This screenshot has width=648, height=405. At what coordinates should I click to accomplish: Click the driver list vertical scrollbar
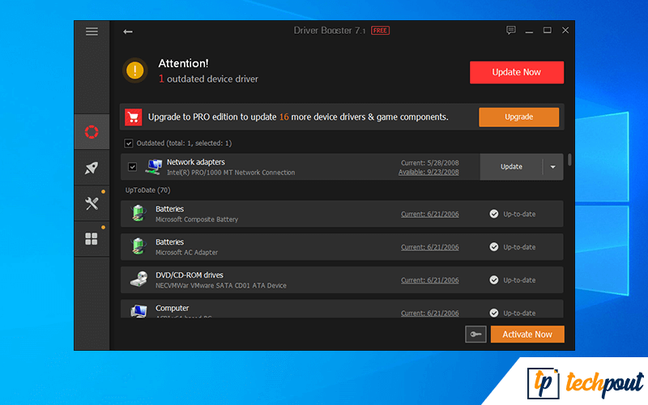click(x=569, y=160)
